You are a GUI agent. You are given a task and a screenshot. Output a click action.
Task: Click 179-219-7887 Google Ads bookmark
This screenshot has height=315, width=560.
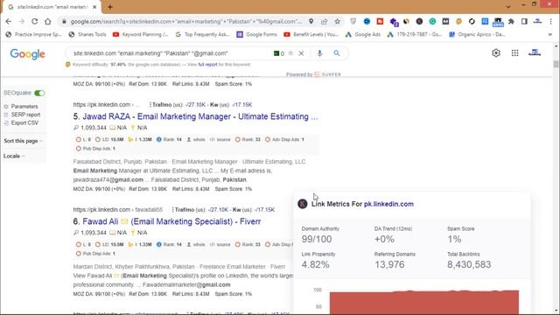point(415,35)
